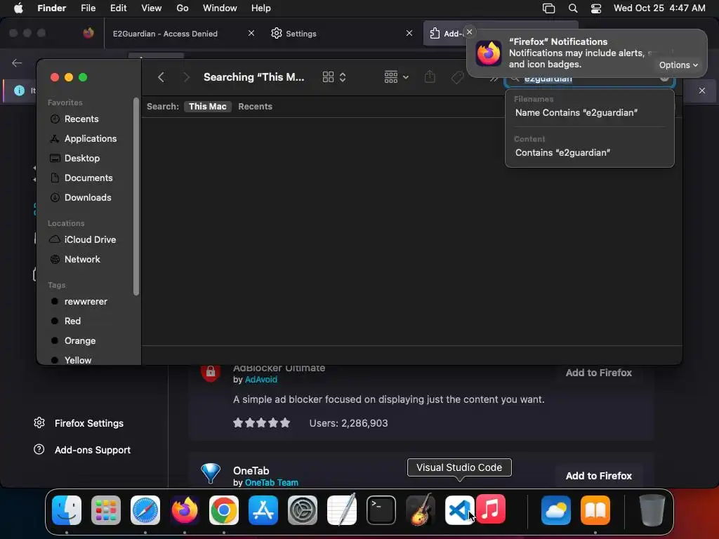Click Finder back navigation arrow
This screenshot has width=719, height=539.
coord(161,77)
